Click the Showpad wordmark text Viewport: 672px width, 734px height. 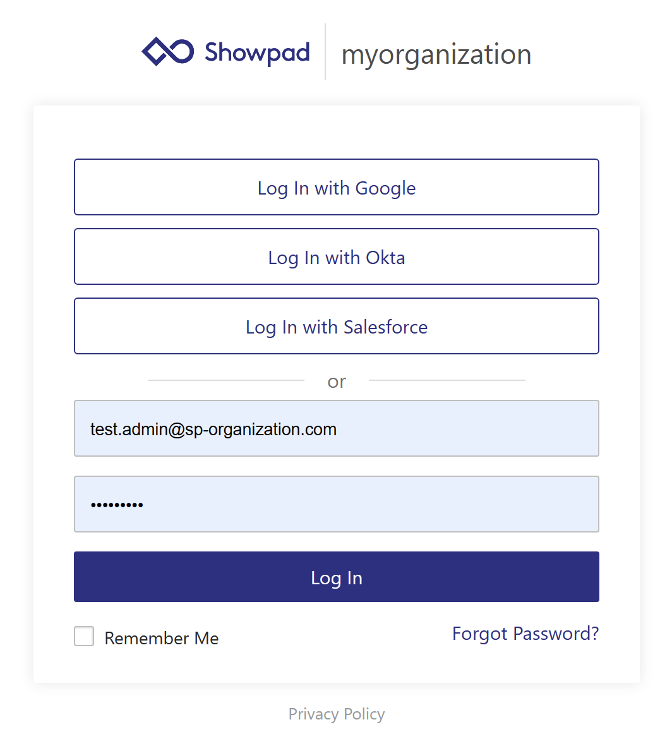pos(257,52)
